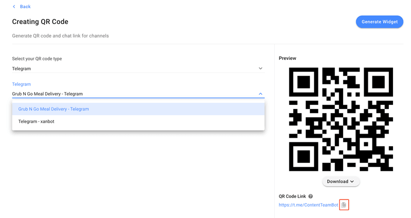Open the t.me/ContentTeamBot link
Viewport: 411px width, 218px height.
point(308,205)
